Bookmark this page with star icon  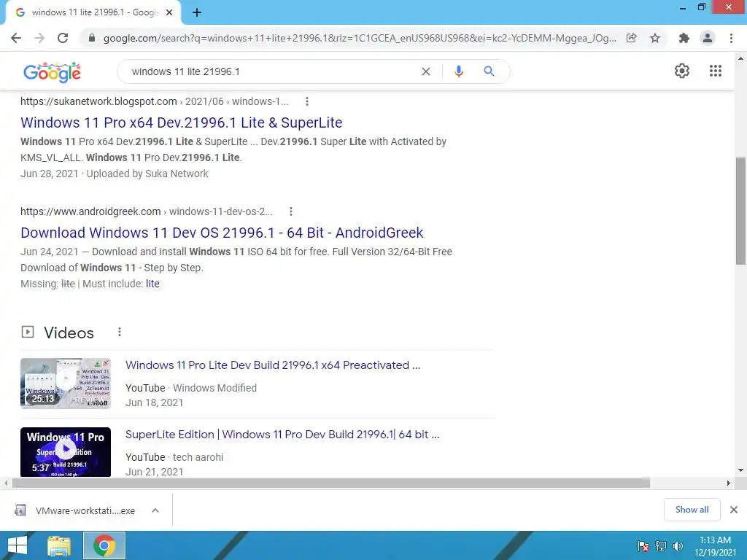[x=655, y=38]
